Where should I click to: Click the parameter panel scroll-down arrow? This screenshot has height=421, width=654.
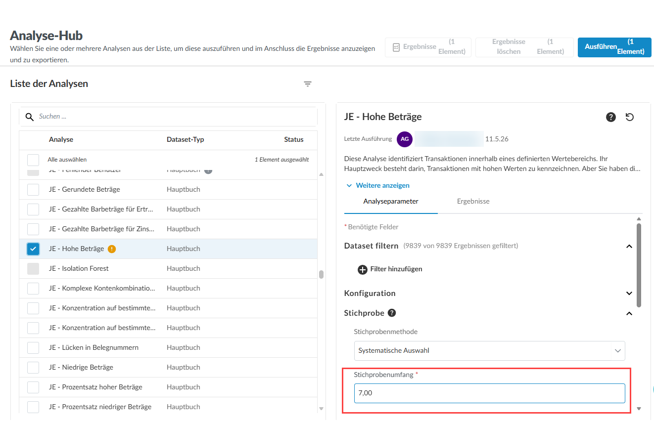point(639,409)
